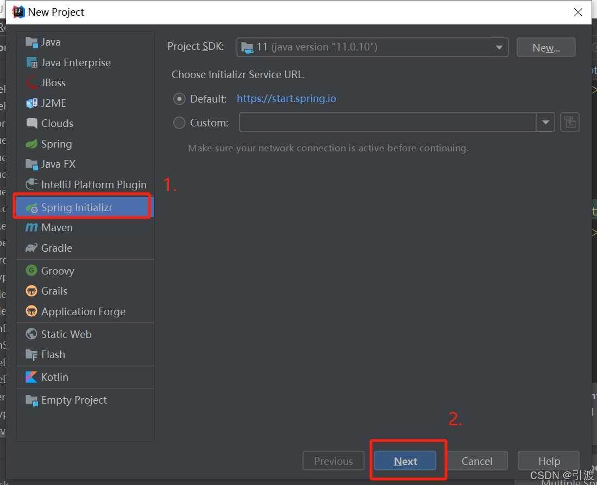Click the New... SDK button

[x=545, y=47]
